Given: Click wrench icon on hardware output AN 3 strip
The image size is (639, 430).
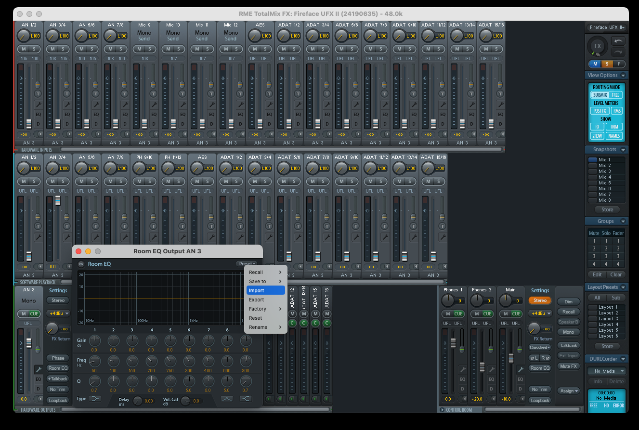Looking at the screenshot, I should pos(39,369).
